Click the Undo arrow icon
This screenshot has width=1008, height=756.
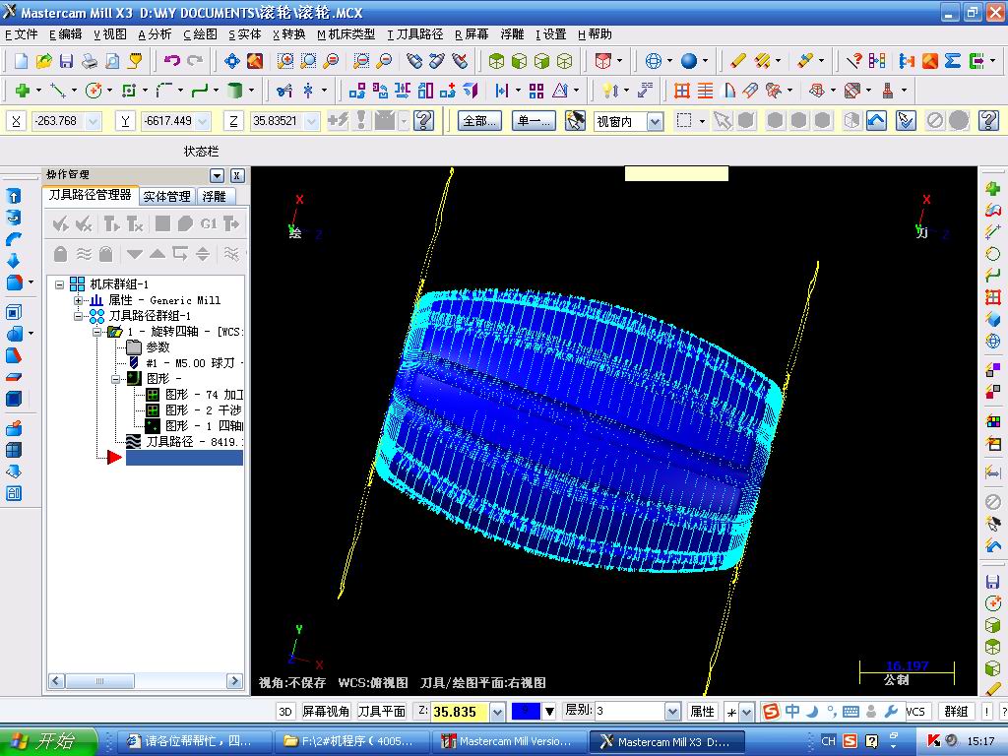[x=172, y=61]
